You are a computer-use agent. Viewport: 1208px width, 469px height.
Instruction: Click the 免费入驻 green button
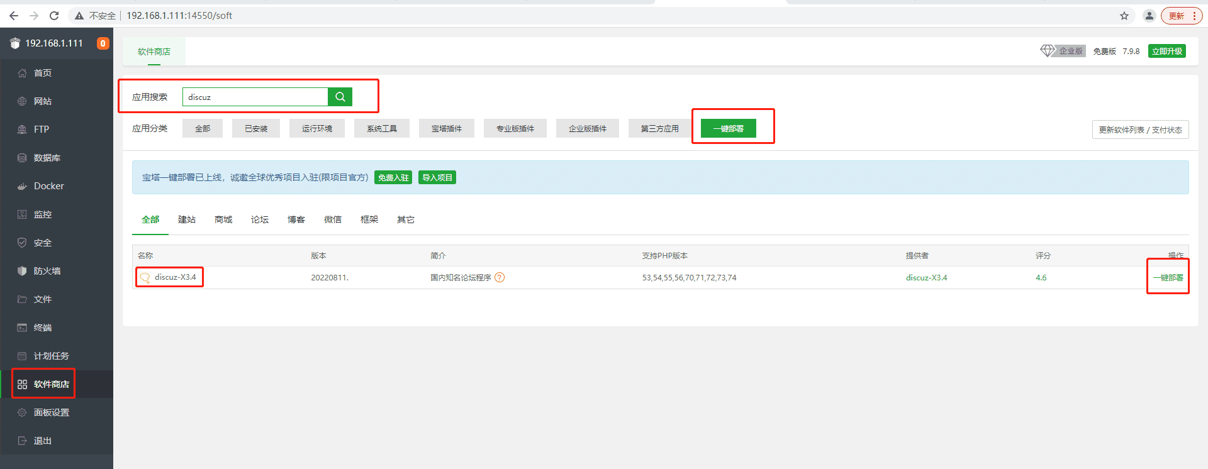pyautogui.click(x=393, y=177)
